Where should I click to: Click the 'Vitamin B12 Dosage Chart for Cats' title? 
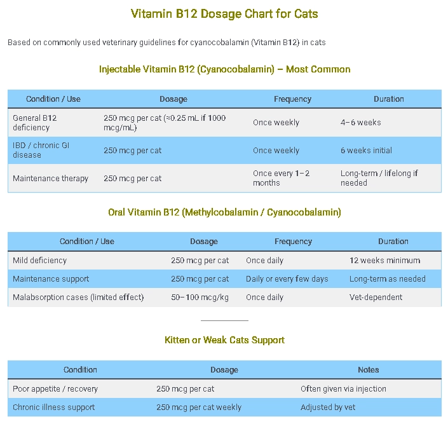(x=224, y=14)
